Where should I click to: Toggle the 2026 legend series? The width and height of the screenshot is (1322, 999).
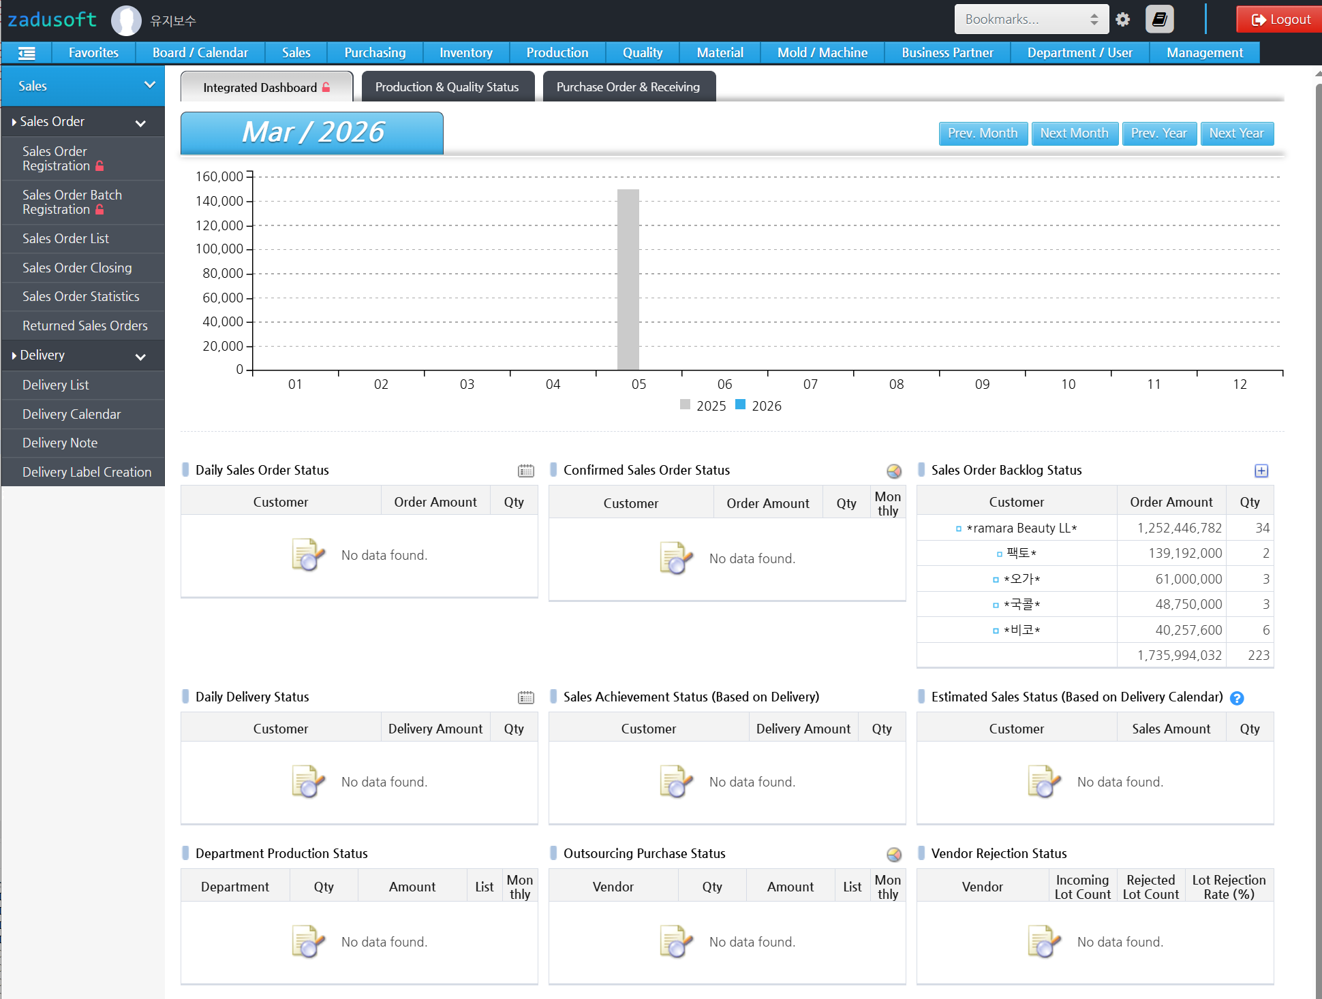click(759, 406)
